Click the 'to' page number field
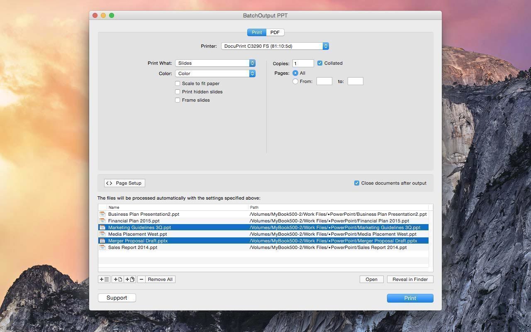Viewport: 531px width, 332px height. [x=356, y=81]
